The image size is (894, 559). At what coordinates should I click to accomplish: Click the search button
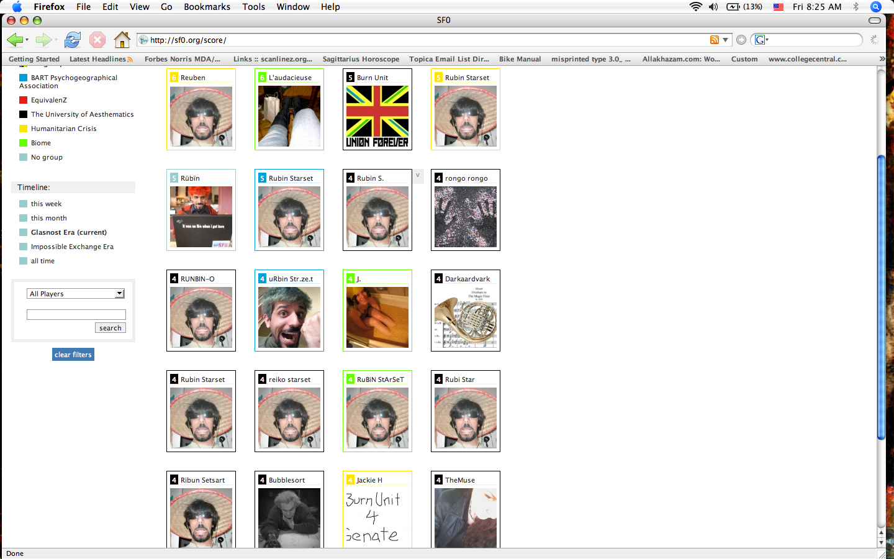[111, 328]
